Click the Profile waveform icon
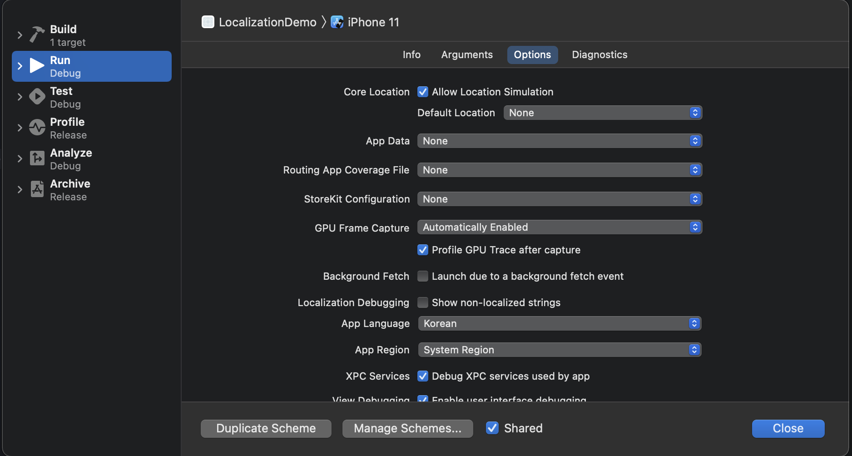This screenshot has width=852, height=456. coord(37,127)
